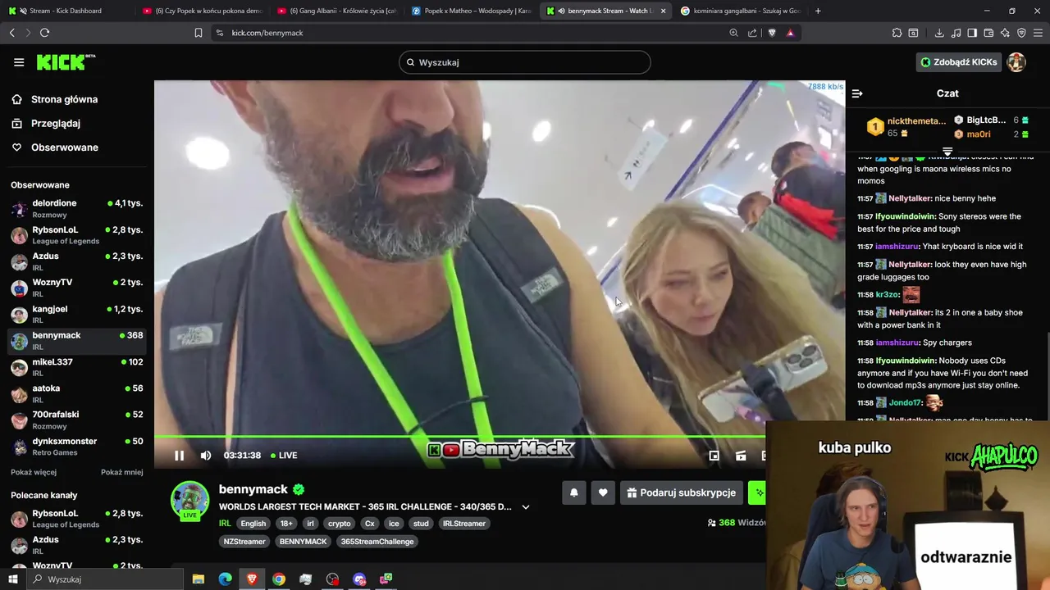
Task: Open Brave Rewards triangle icon
Action: click(791, 33)
